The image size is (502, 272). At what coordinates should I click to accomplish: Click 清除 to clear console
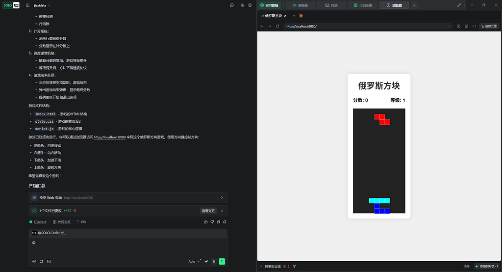tap(467, 266)
